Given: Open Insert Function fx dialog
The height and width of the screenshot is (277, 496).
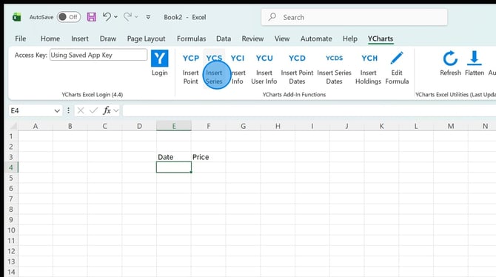Looking at the screenshot, I should (x=107, y=110).
